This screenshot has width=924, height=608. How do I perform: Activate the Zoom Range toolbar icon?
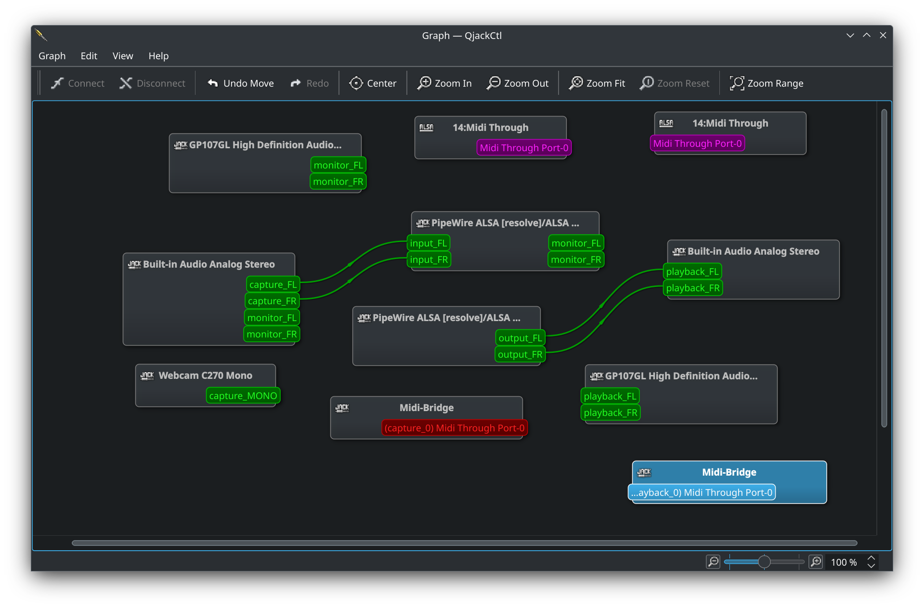pyautogui.click(x=736, y=83)
